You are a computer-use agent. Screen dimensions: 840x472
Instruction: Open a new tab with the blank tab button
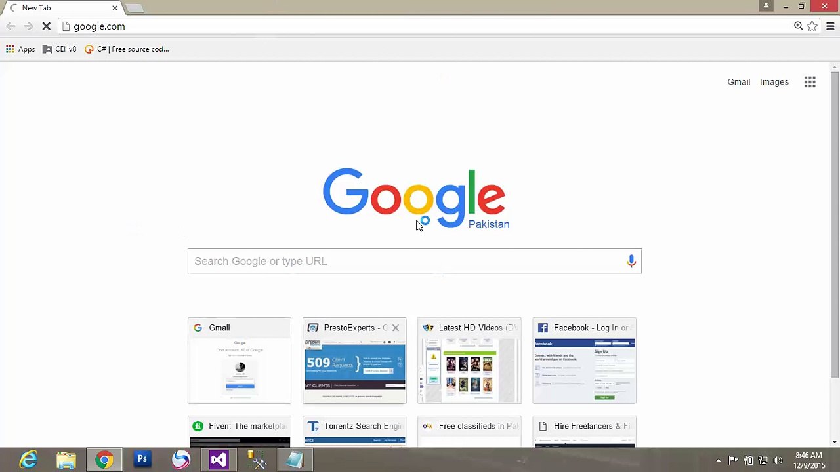pos(135,8)
